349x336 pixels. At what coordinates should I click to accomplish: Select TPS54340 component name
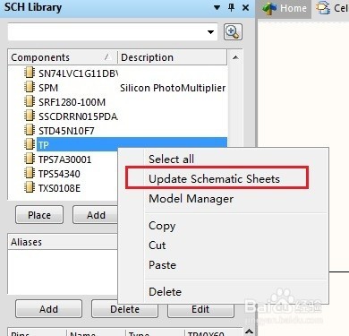pyautogui.click(x=59, y=174)
